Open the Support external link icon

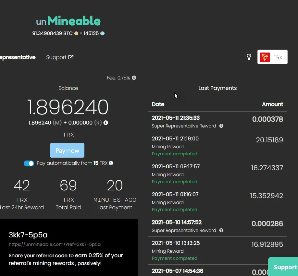click(71, 57)
